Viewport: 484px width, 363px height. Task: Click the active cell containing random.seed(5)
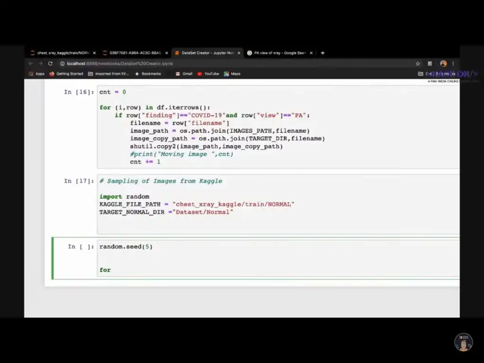point(278,259)
